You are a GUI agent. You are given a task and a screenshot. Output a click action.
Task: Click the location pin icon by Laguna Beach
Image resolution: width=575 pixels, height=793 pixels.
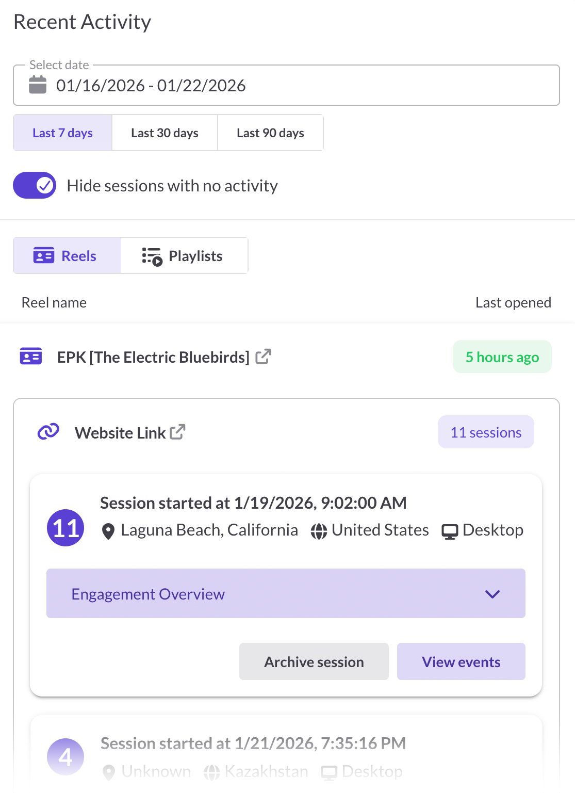click(x=108, y=531)
